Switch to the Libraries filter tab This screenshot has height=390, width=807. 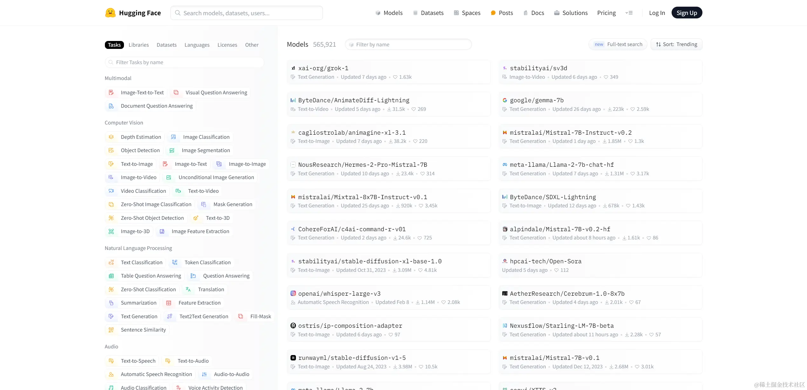pos(139,45)
